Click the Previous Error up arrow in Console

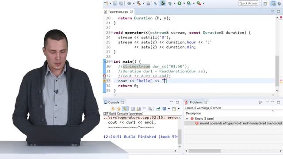click(119, 109)
